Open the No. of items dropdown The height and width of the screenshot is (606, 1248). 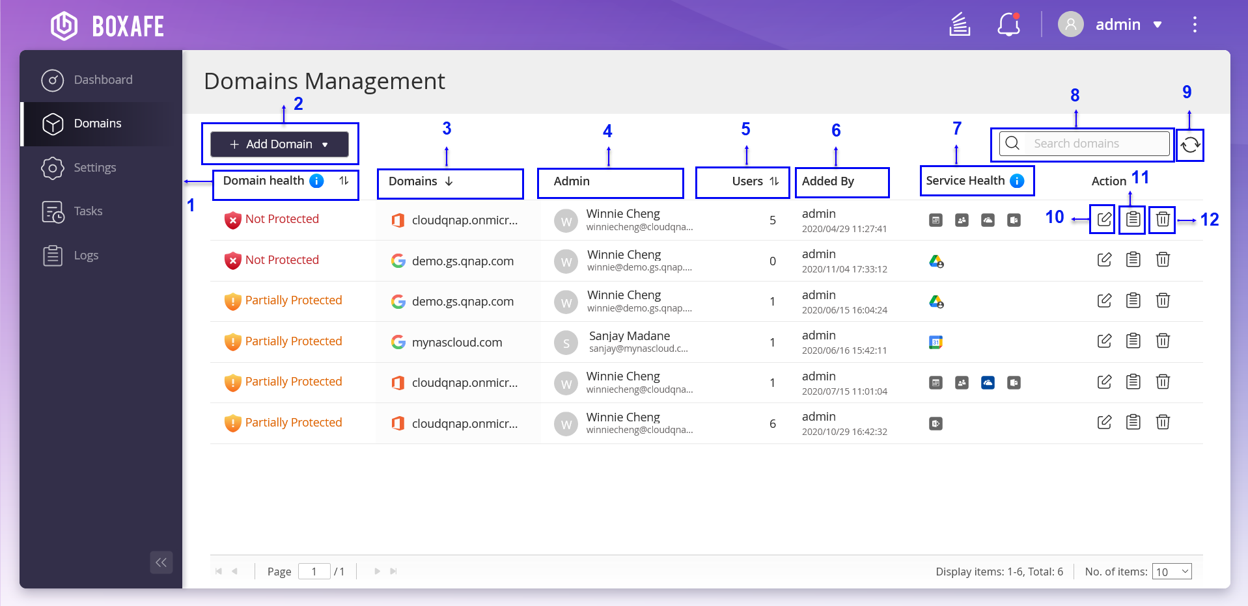pyautogui.click(x=1171, y=572)
